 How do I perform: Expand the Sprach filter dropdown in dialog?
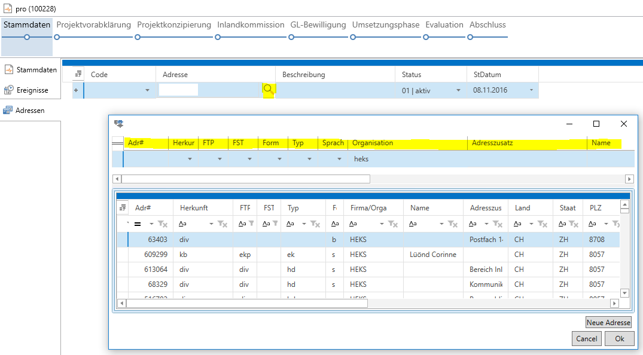pyautogui.click(x=339, y=159)
